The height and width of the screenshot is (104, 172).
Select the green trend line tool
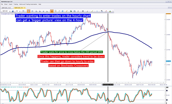pos(92,11)
